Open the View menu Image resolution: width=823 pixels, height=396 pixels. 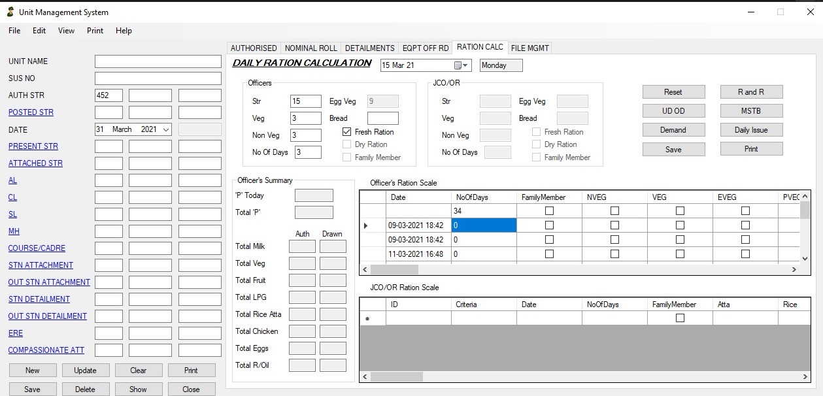[x=66, y=31]
